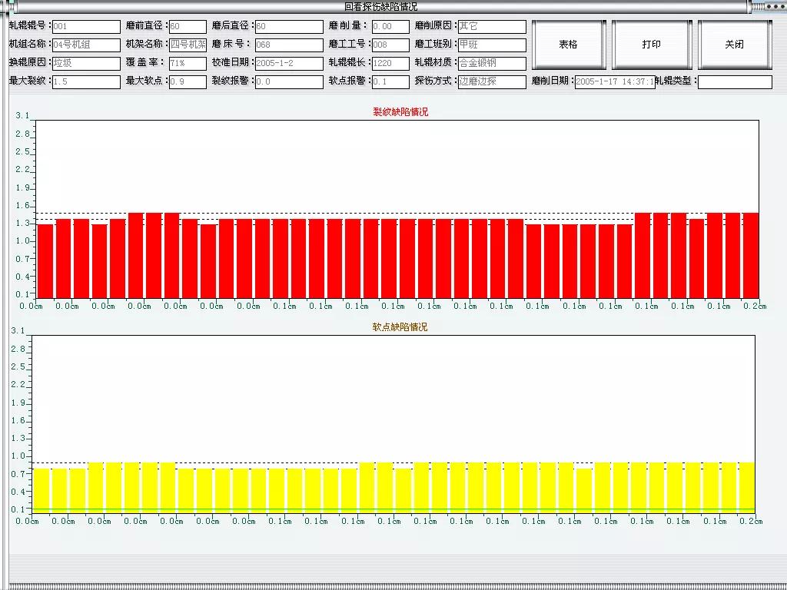Click the 关闭 (close) button
Screen dimensions: 787x590
[734, 45]
